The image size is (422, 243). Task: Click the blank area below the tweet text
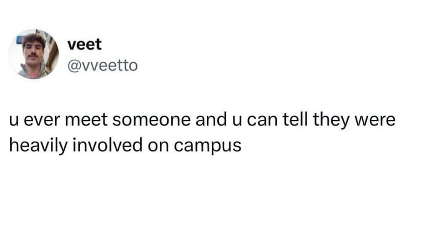(211, 199)
